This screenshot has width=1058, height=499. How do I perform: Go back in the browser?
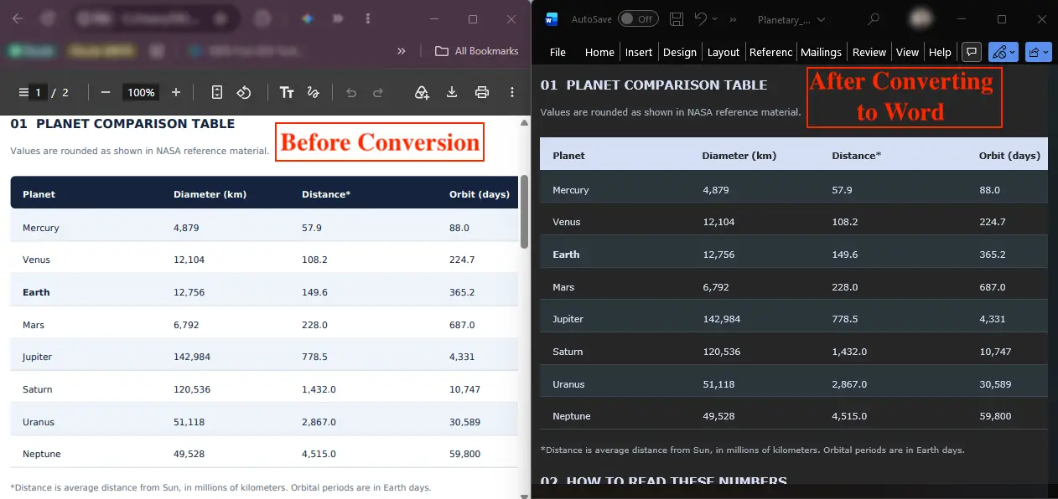[18, 18]
